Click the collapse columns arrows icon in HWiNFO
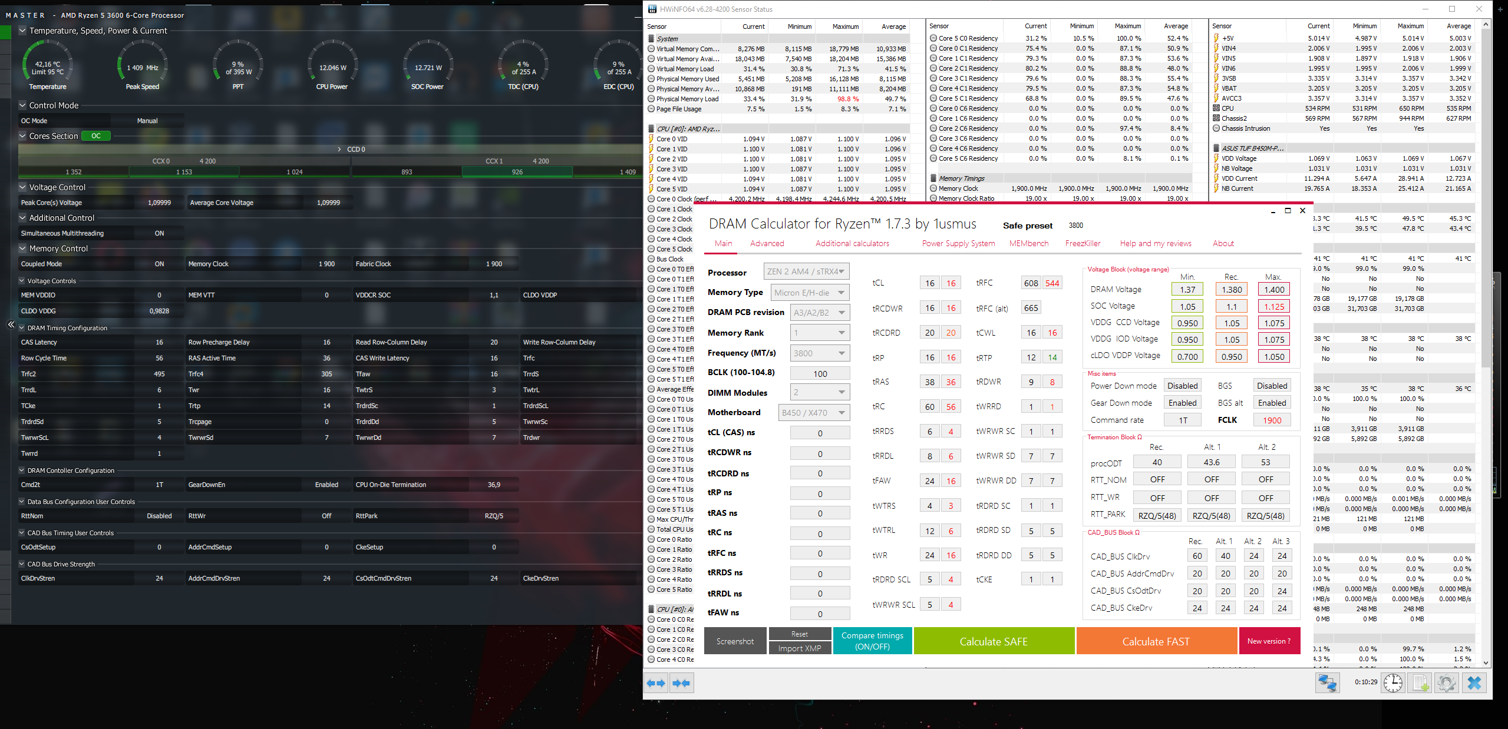This screenshot has width=1508, height=729. coord(681,683)
